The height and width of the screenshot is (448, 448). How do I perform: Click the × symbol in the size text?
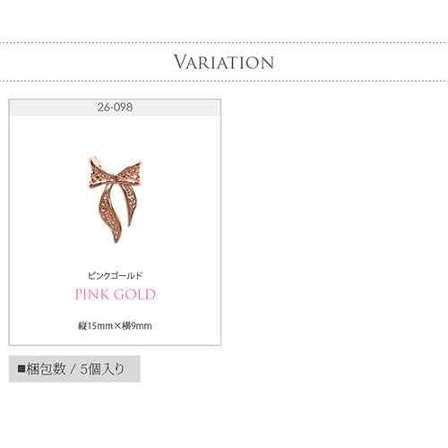pos(117,326)
